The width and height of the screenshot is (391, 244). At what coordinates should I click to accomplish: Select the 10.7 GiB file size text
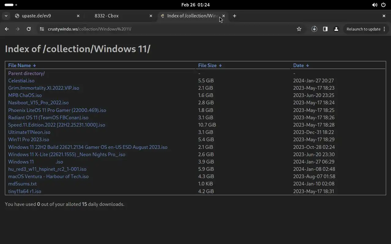207,125
